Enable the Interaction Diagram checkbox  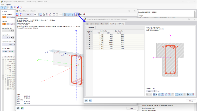[3, 57]
